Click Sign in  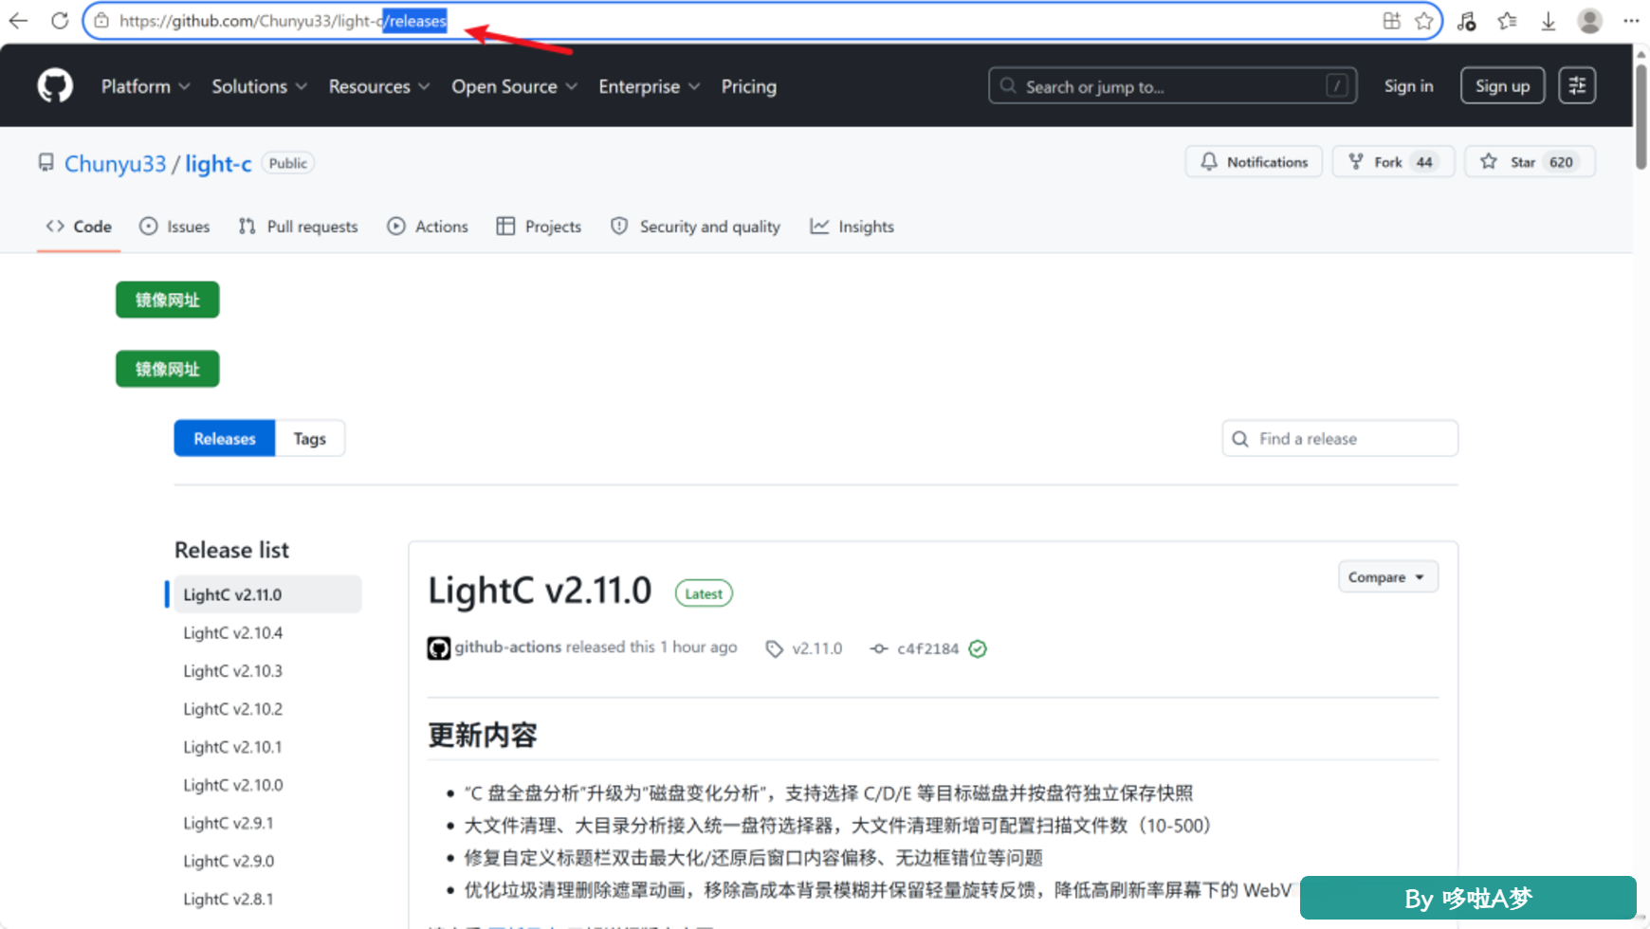pyautogui.click(x=1408, y=86)
